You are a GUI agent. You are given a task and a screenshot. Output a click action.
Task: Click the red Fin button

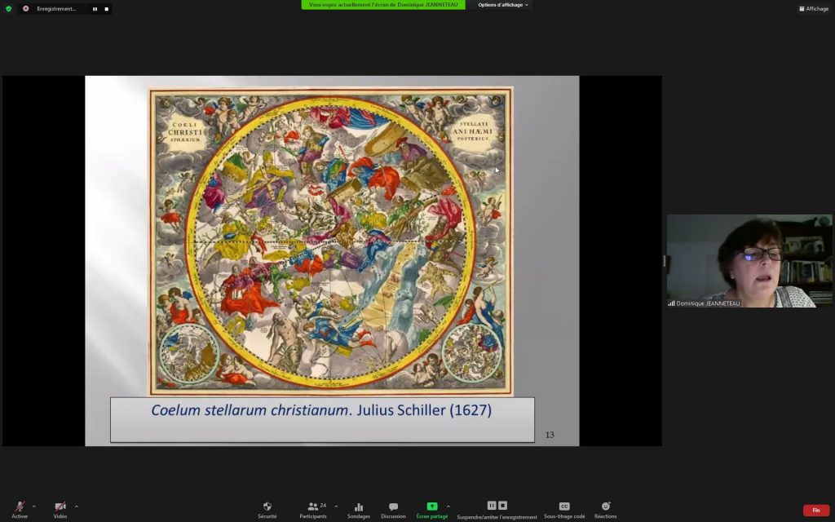[x=815, y=511]
